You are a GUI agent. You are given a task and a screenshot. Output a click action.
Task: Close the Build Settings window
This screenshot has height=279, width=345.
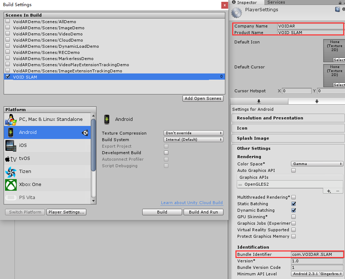click(x=225, y=5)
